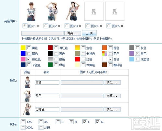
Task: Click the green 绿色 color swatch
Action: 50,65
